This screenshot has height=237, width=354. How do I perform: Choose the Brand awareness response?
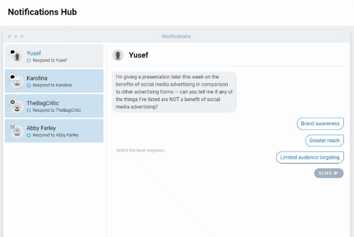pos(320,123)
